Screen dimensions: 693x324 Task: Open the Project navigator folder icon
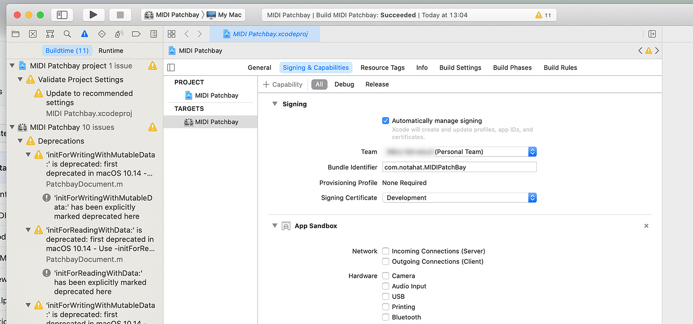tap(16, 34)
